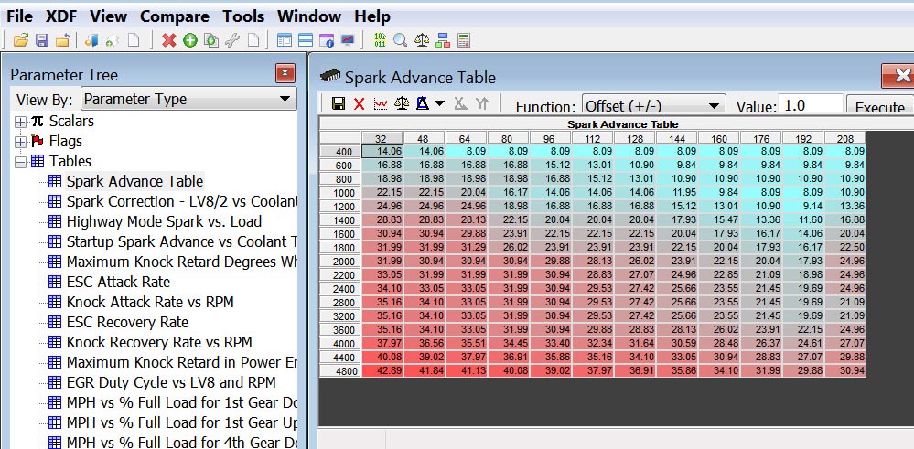Click the green plus add icon
The height and width of the screenshot is (449, 914).
click(x=189, y=40)
